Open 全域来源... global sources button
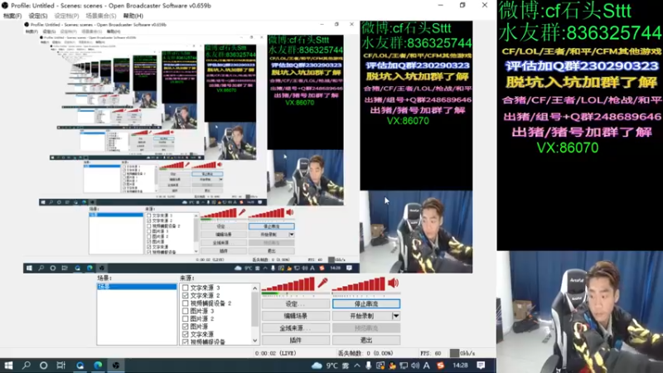 [296, 327]
